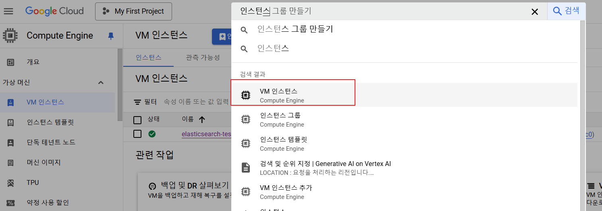Click the sidebar VM 인스턴스 icon
This screenshot has width=602, height=211.
(11, 102)
